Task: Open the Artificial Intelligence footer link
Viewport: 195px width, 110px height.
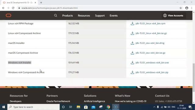Action: [94, 101]
